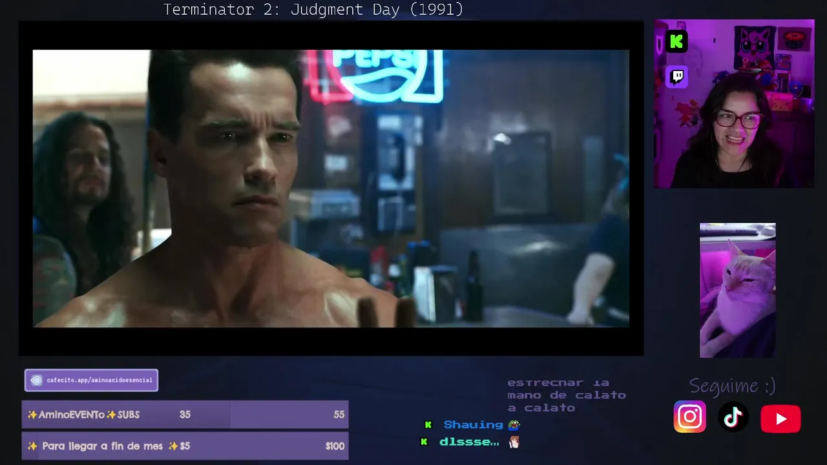Click the 'Para llegar a fin de mes' goal bar
This screenshot has height=465, width=827.
coord(185,446)
